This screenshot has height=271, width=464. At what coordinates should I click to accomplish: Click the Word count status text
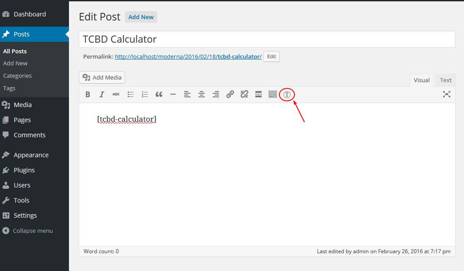point(101,251)
